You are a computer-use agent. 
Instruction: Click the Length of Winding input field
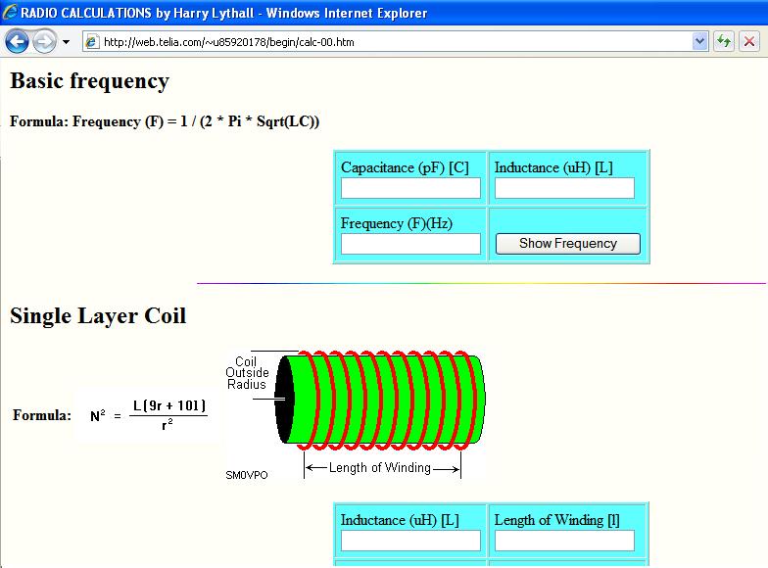coord(564,541)
